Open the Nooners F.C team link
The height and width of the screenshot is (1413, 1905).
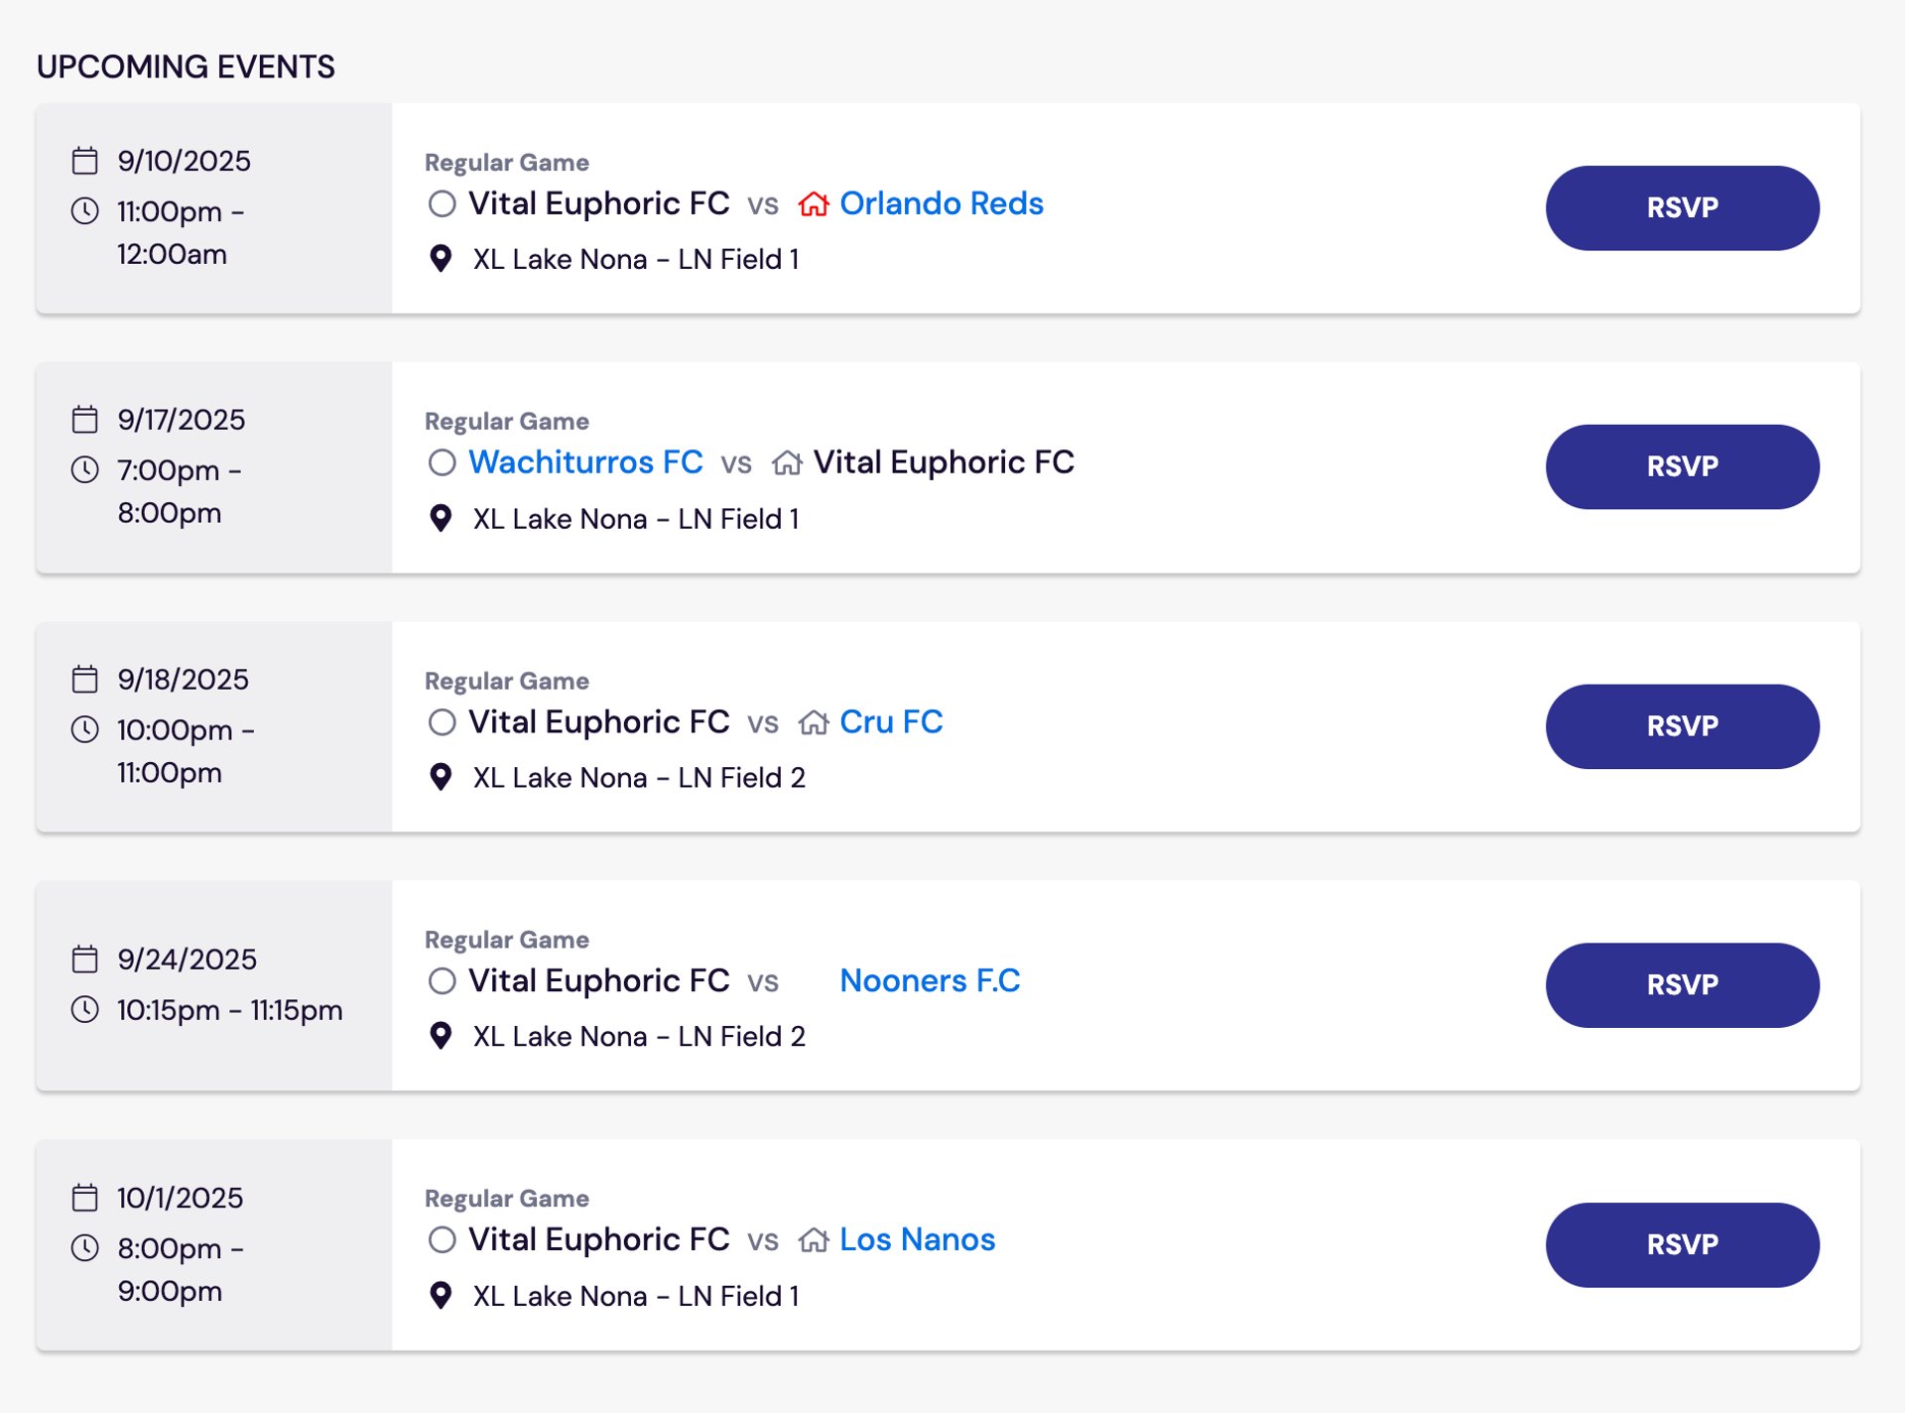coord(930,981)
